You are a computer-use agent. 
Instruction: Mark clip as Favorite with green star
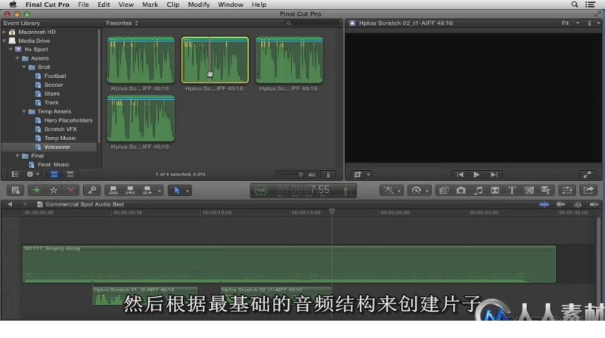click(x=36, y=191)
